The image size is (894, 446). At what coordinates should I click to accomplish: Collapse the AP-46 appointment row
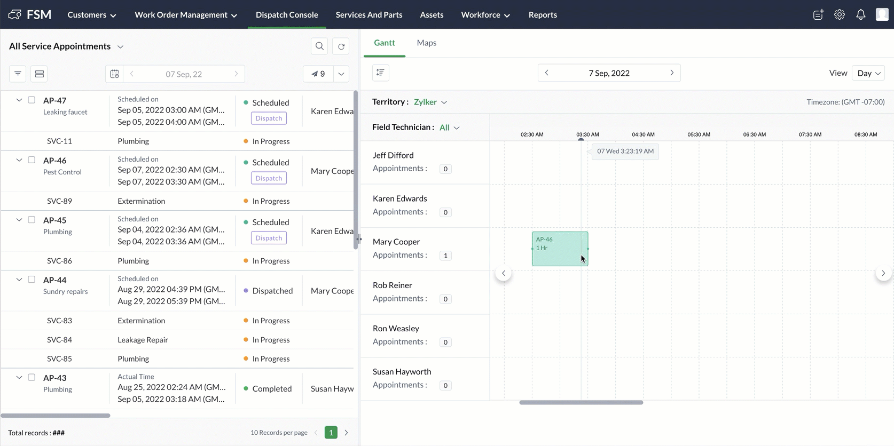[19, 160]
